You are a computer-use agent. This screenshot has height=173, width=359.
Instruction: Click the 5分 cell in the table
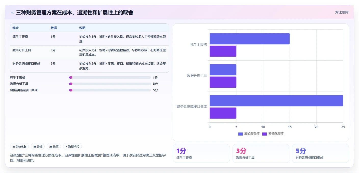[53, 63]
